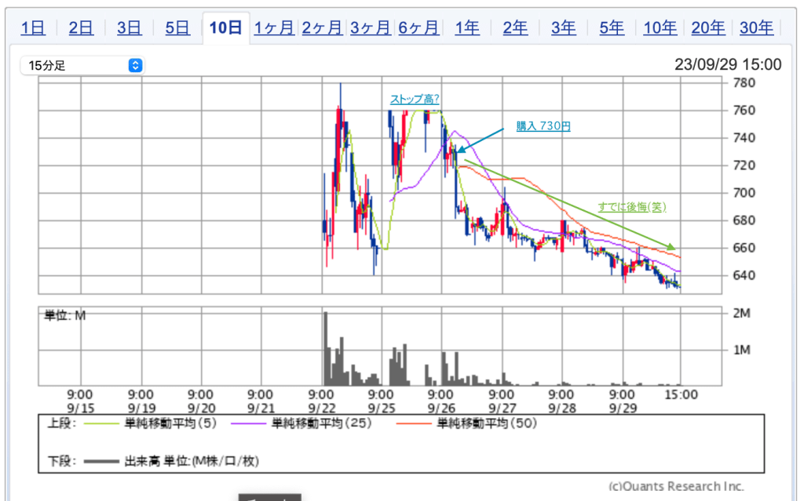The image size is (804, 501).
Task: Switch chart to 1ヶ月 range
Action: [274, 28]
